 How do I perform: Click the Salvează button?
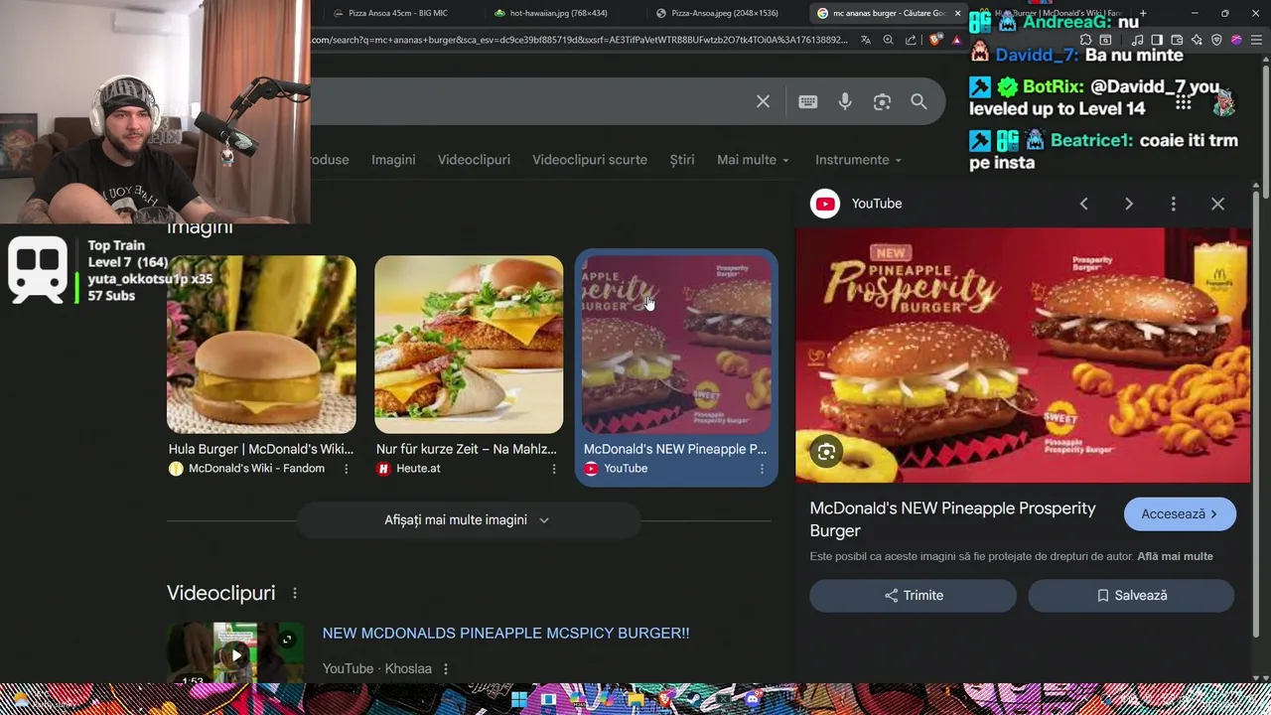coord(1131,596)
